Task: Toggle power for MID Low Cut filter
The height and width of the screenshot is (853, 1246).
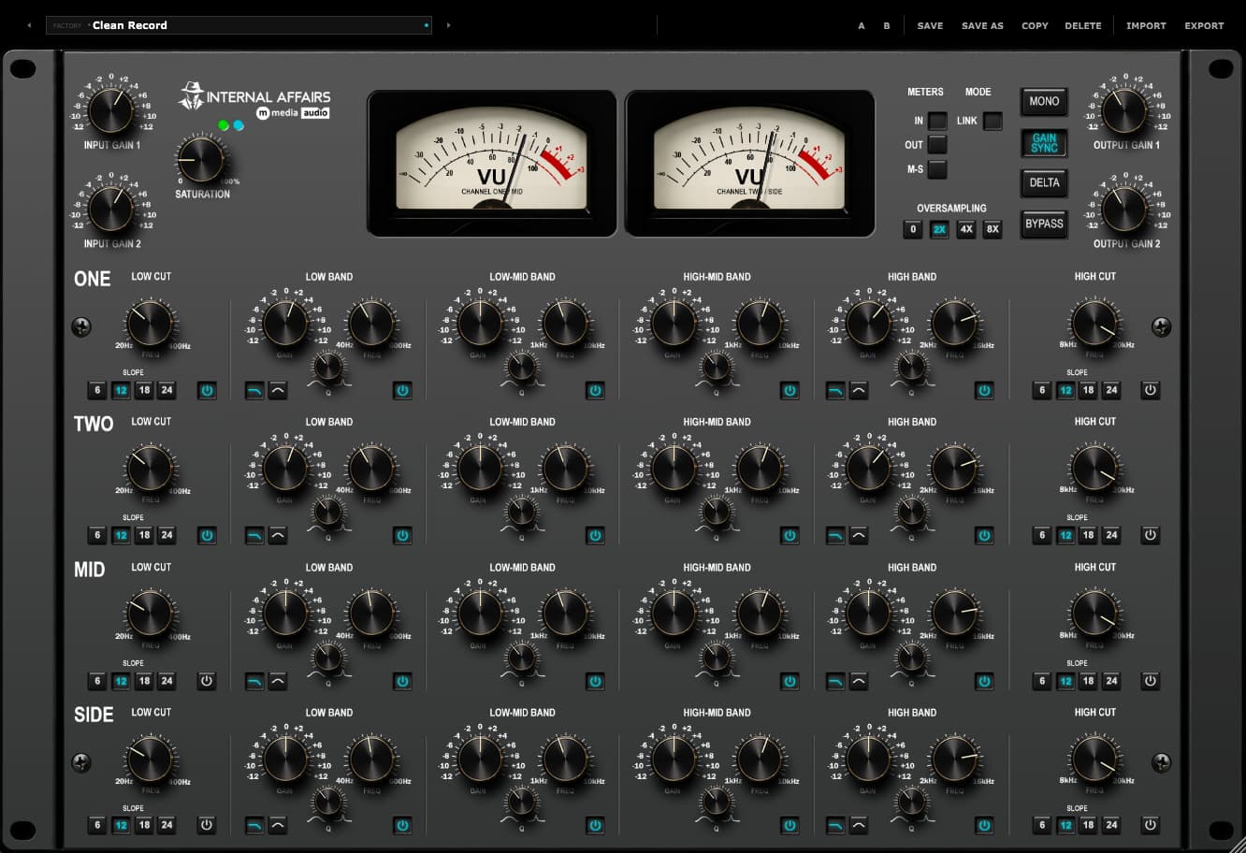Action: (207, 681)
